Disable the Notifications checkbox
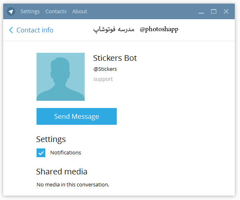Screen dimensions: 240x200 pos(41,153)
